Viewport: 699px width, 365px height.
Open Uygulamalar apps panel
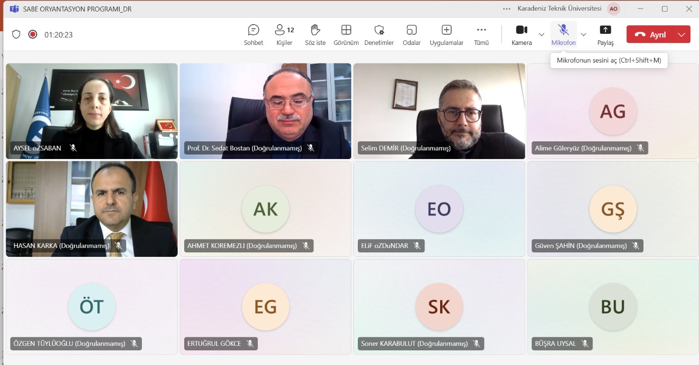point(446,34)
